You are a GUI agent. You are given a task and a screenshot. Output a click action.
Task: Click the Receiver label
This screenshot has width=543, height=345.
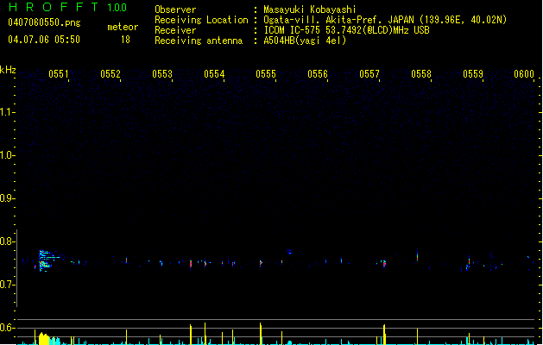(x=175, y=30)
